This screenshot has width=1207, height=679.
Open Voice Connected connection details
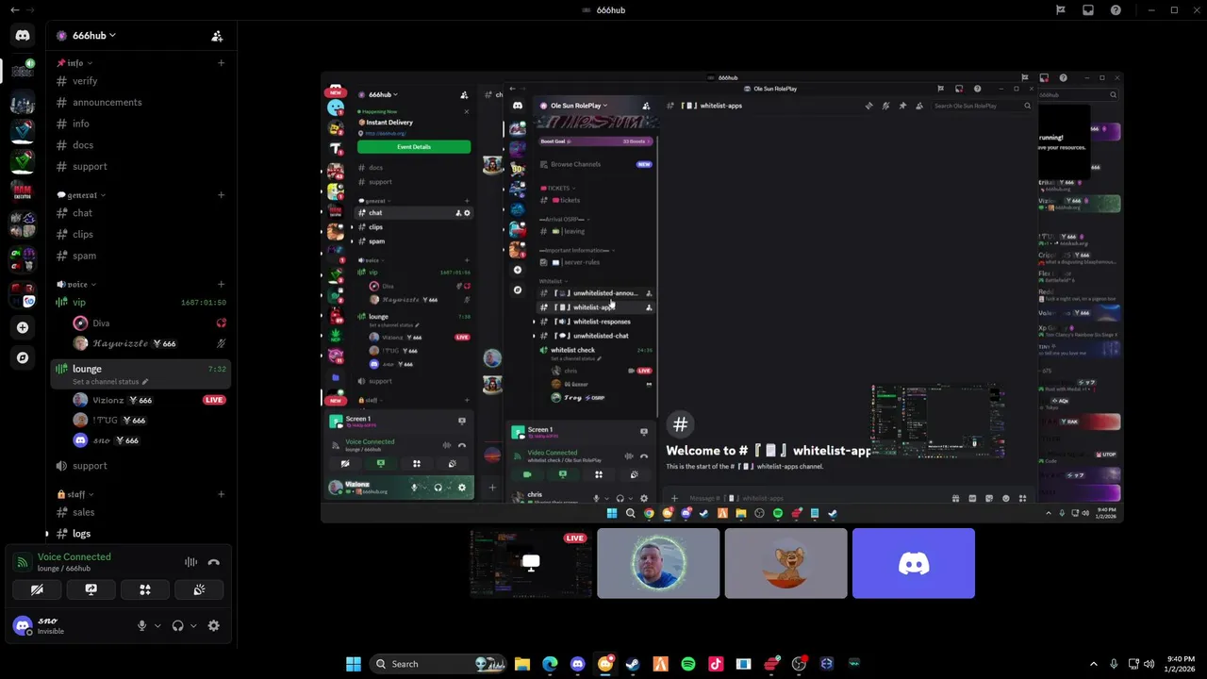pos(74,556)
